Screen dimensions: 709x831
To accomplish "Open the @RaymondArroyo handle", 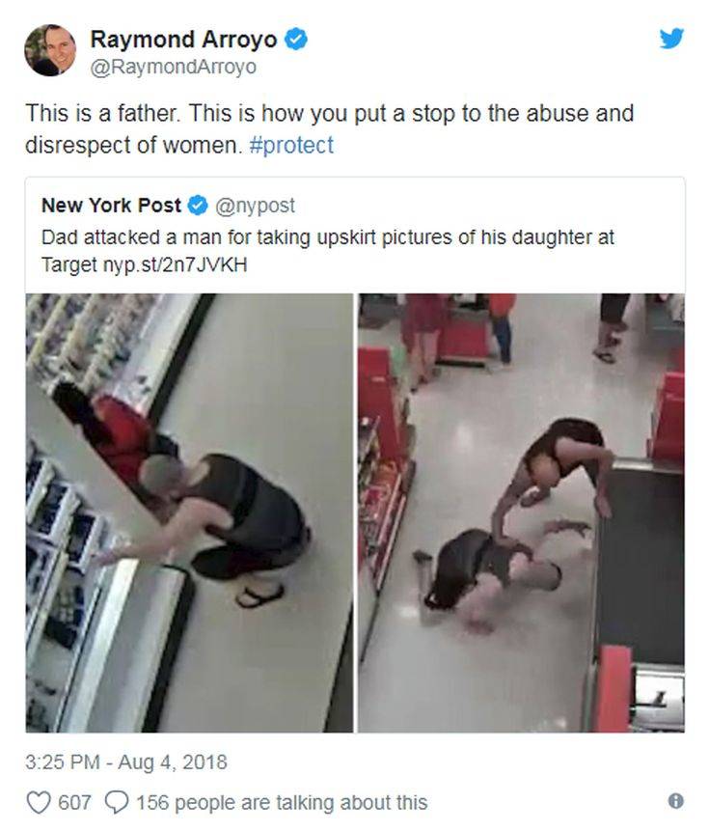I will 173,67.
